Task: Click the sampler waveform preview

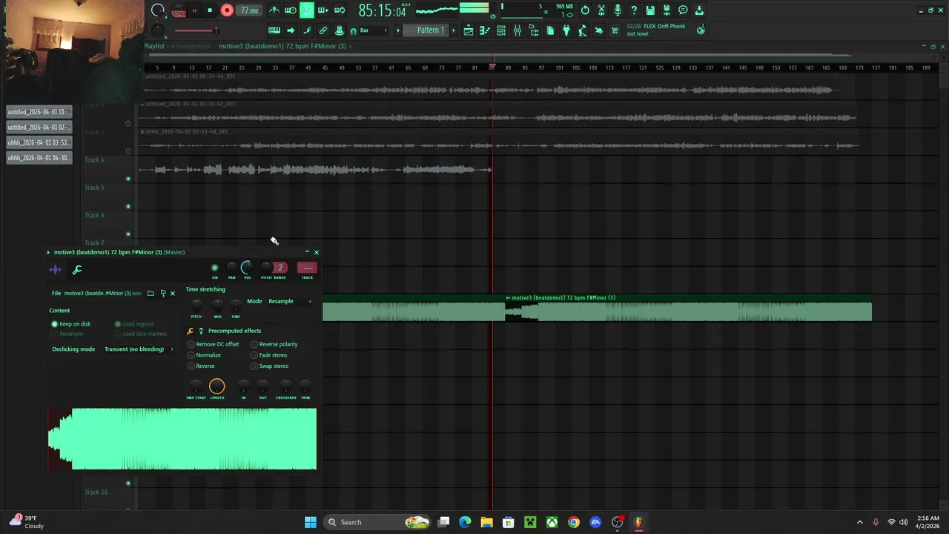Action: (x=182, y=438)
